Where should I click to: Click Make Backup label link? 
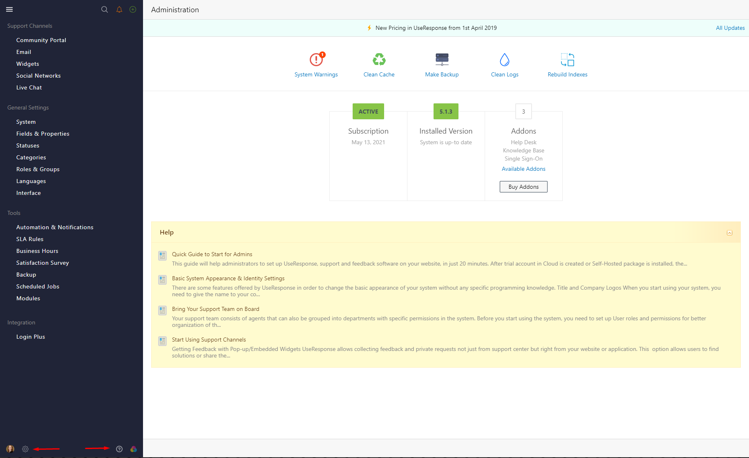(442, 74)
